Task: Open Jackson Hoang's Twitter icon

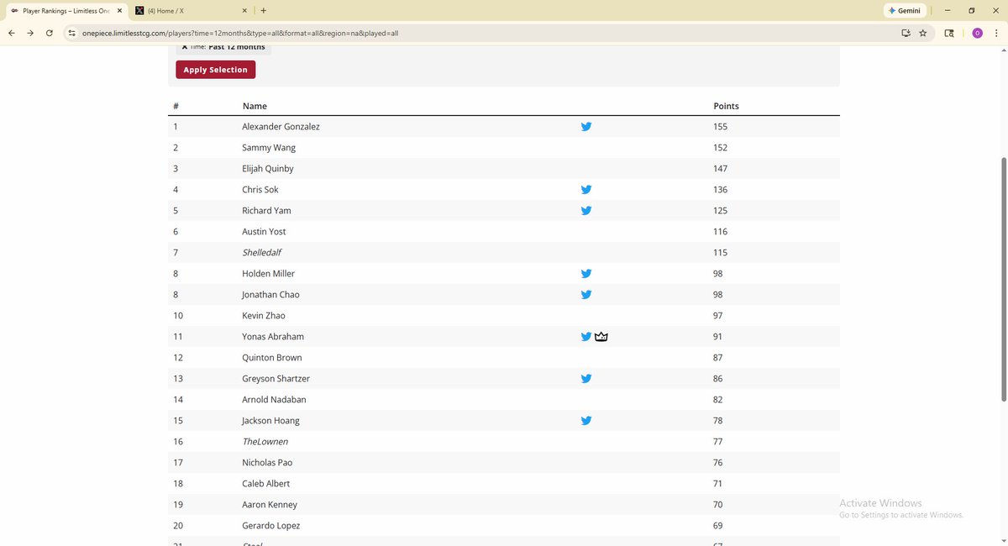Action: (x=586, y=421)
